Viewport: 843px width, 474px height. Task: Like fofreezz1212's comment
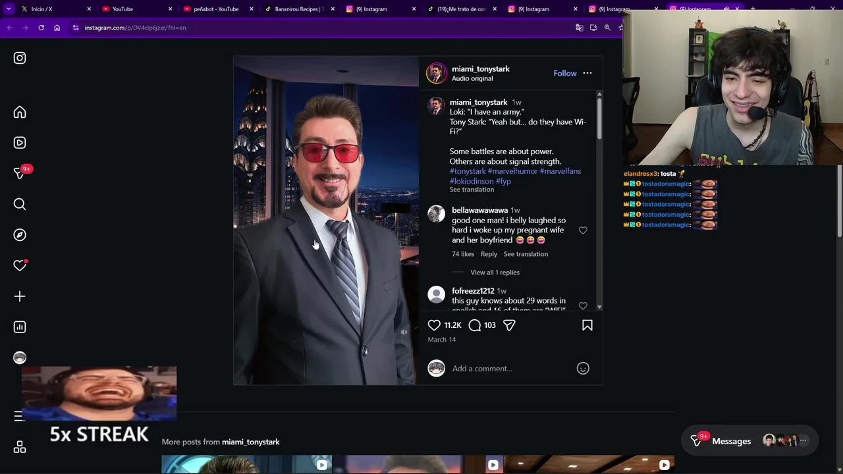point(583,305)
